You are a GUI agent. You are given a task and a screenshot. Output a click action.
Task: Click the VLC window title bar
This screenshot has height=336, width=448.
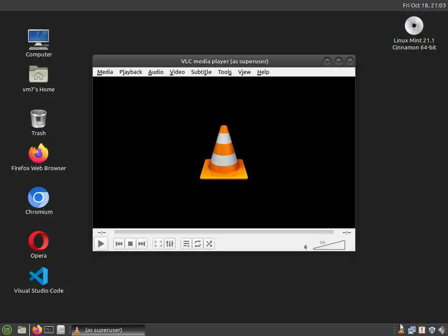[x=224, y=61]
